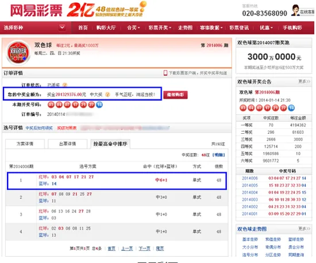Open 购彩大厅 in the navigation bar

coord(106,28)
